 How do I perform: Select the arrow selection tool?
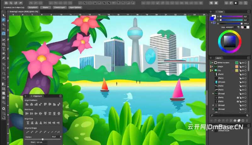click(x=3, y=15)
